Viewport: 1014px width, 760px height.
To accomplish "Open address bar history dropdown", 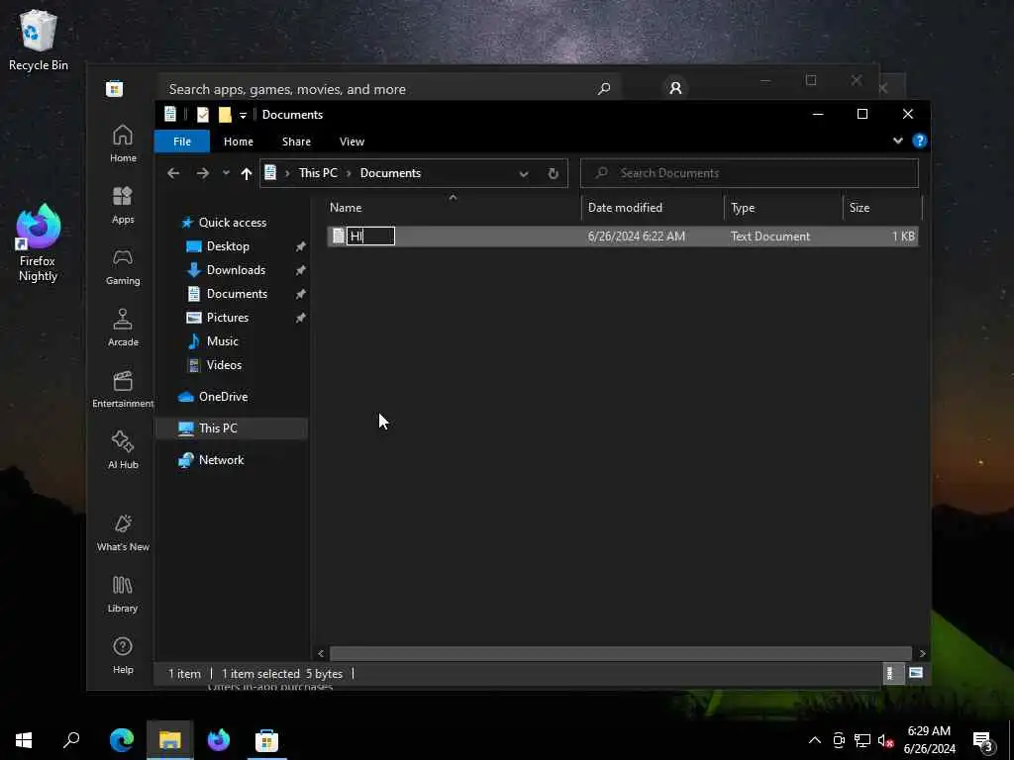I will [524, 173].
